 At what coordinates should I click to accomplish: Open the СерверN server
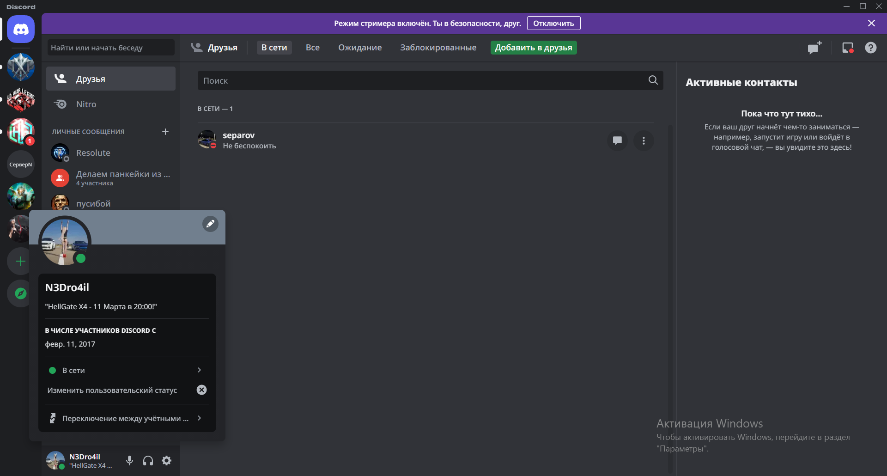pos(21,164)
